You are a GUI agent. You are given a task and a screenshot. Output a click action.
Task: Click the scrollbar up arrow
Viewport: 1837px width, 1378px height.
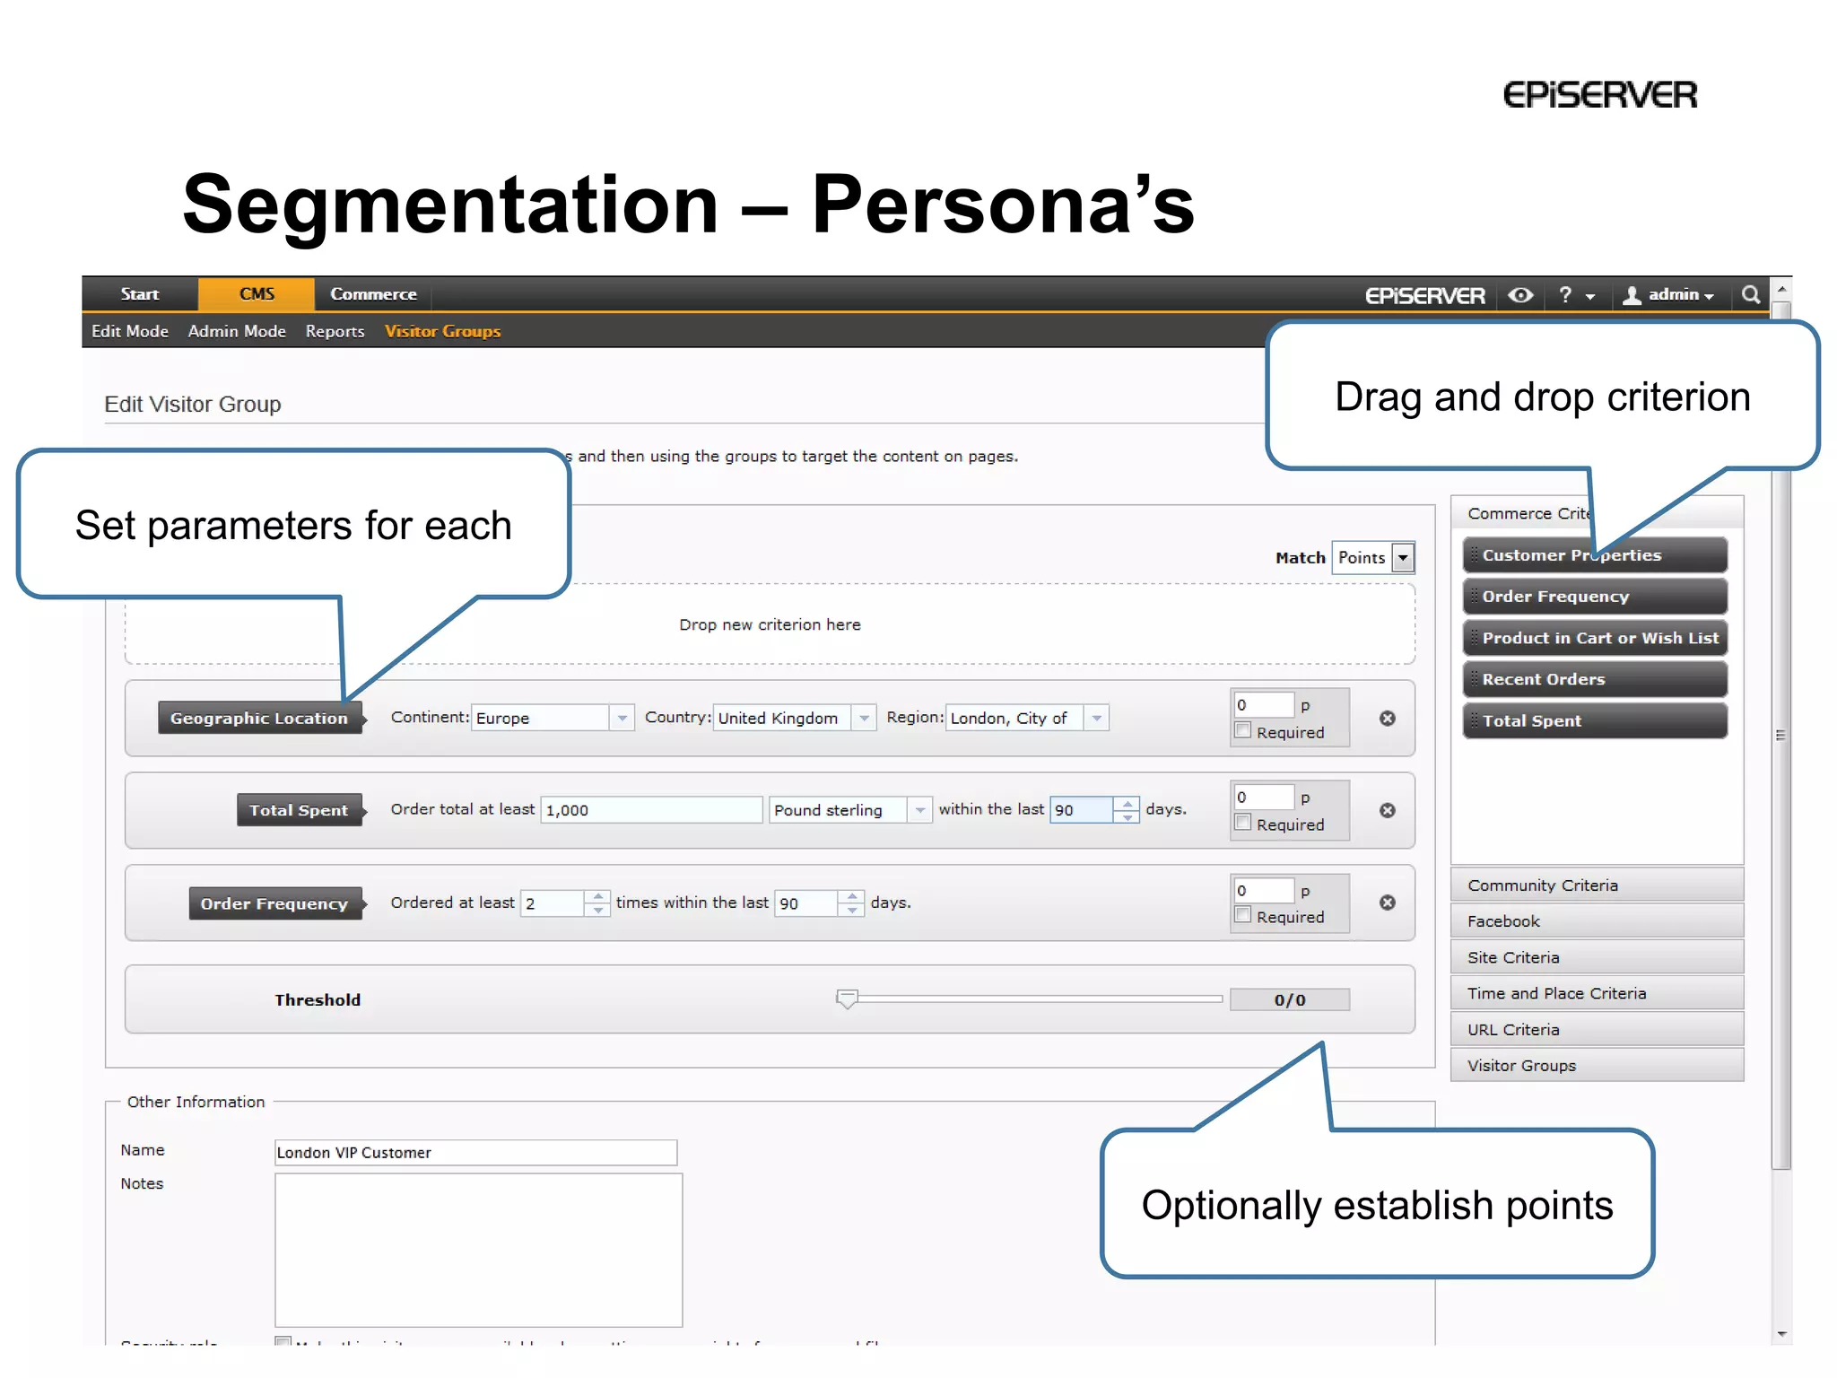pos(1782,289)
